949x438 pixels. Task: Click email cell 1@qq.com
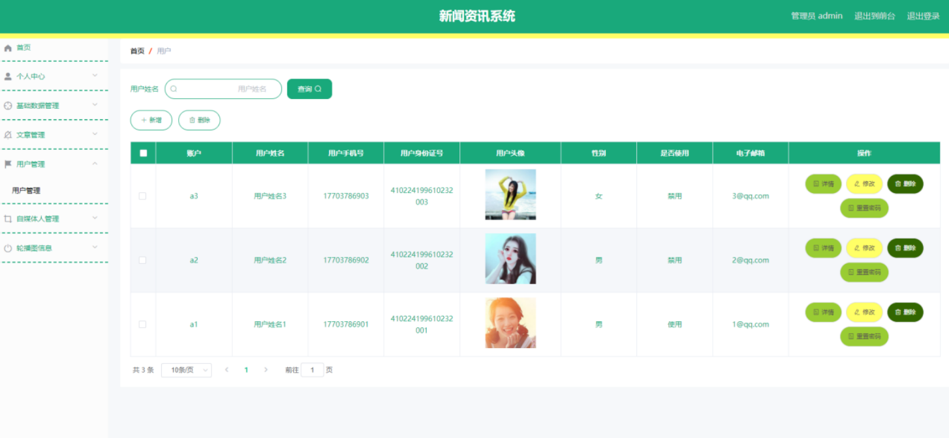click(751, 324)
